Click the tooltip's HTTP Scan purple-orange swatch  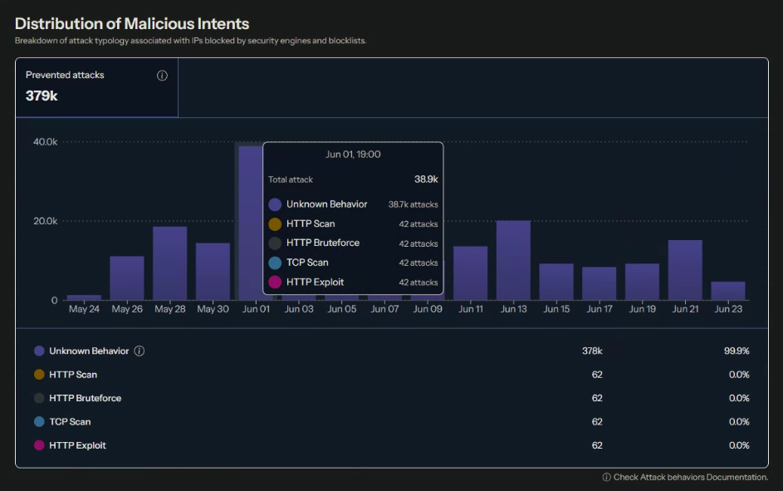coord(275,223)
